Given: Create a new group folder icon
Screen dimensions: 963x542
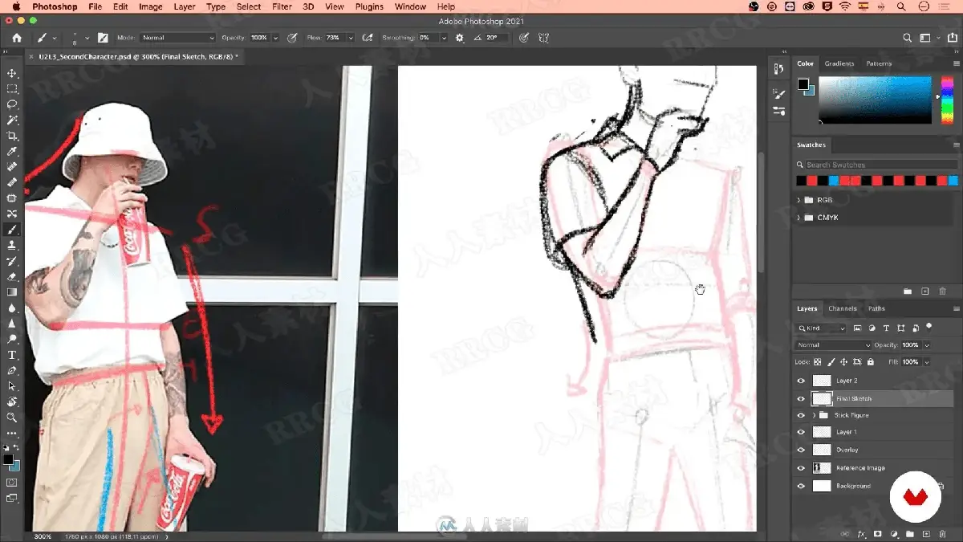Looking at the screenshot, I should coord(910,534).
